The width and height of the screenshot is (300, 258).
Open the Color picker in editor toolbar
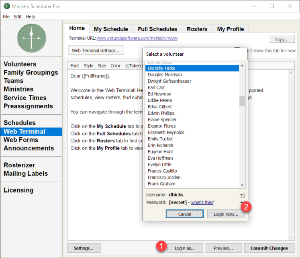(115, 66)
